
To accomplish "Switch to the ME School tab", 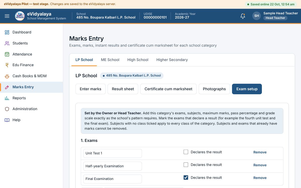I will tap(110, 60).
